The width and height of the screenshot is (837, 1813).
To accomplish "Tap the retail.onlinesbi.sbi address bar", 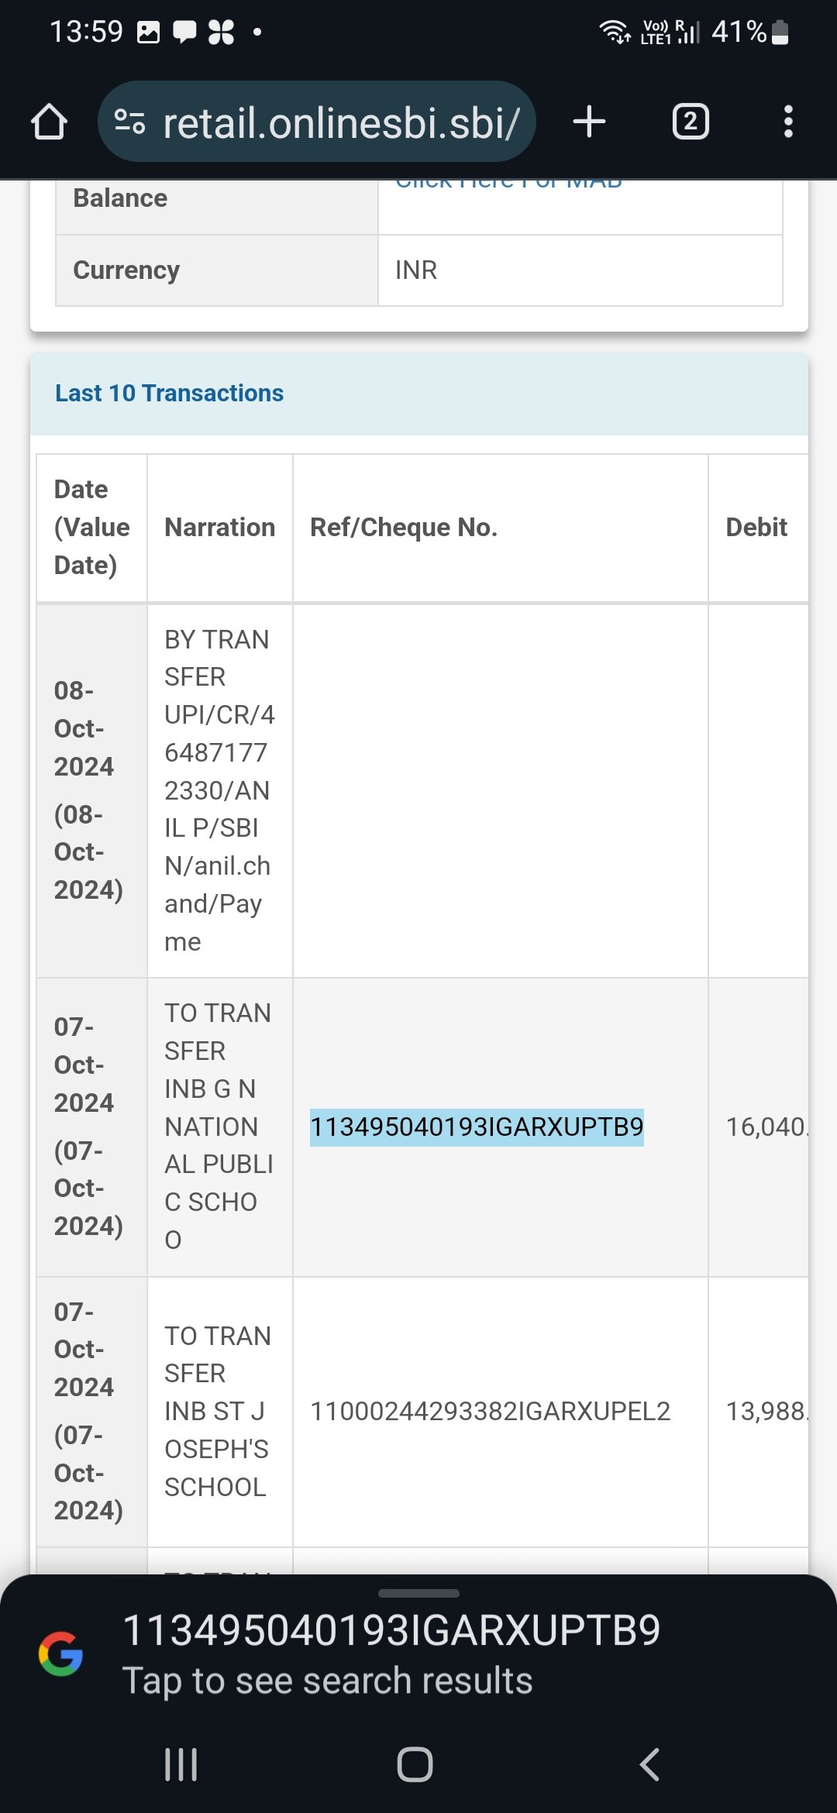I will click(x=316, y=122).
